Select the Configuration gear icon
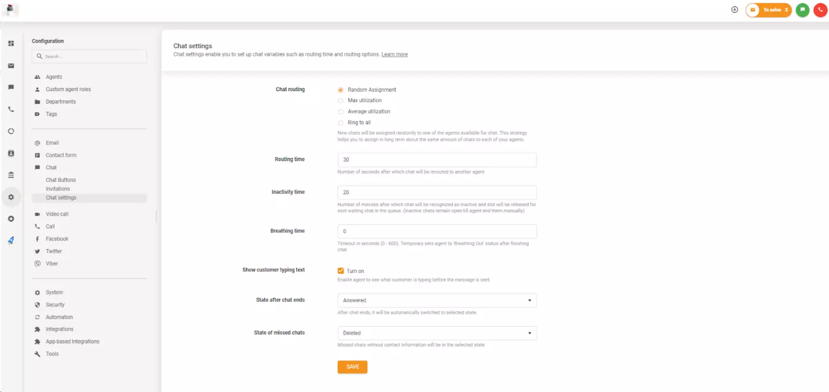The width and height of the screenshot is (829, 392). [11, 197]
